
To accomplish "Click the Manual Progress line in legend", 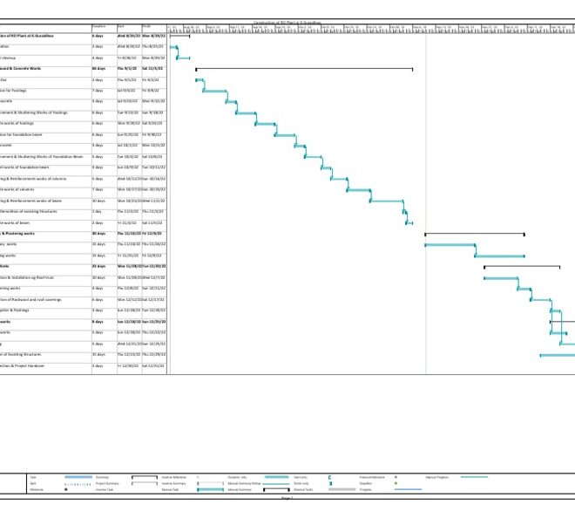I will (474, 477).
